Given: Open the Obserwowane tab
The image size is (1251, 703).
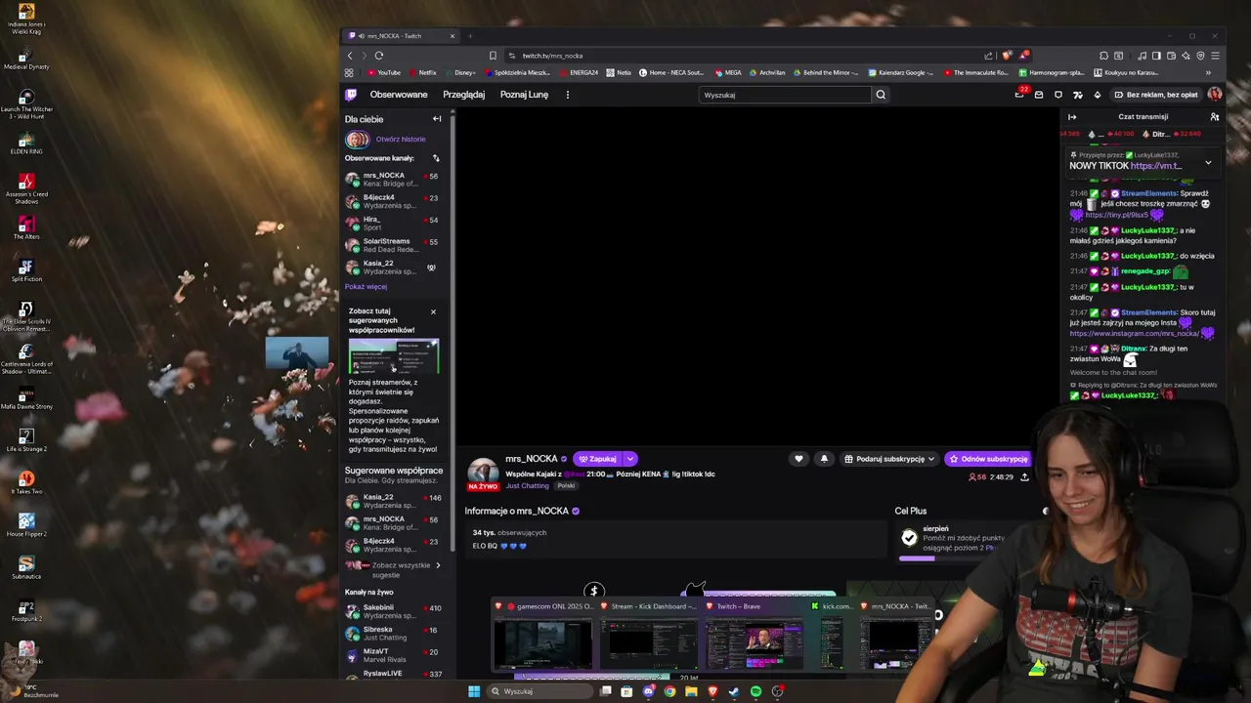Looking at the screenshot, I should point(399,95).
